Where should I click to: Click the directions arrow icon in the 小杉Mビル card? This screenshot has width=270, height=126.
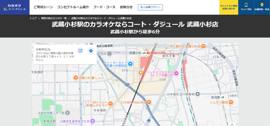[91, 51]
